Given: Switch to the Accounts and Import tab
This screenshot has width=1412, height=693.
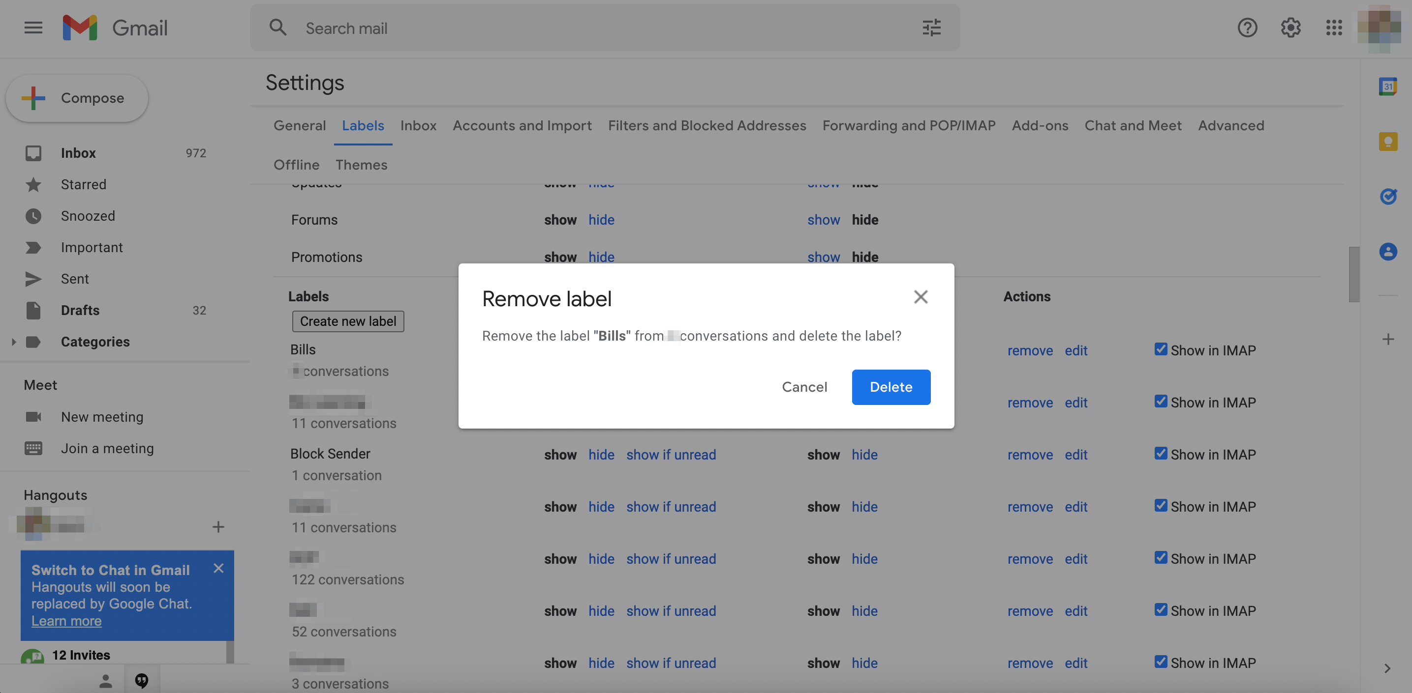Looking at the screenshot, I should click(x=522, y=125).
